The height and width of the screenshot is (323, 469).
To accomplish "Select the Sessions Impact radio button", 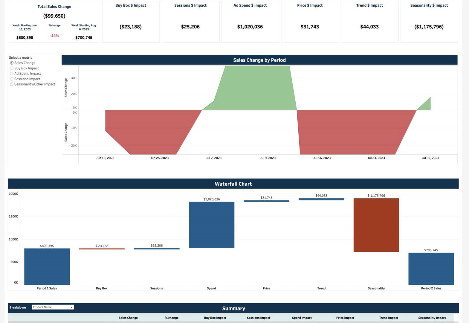I will 12,79.
